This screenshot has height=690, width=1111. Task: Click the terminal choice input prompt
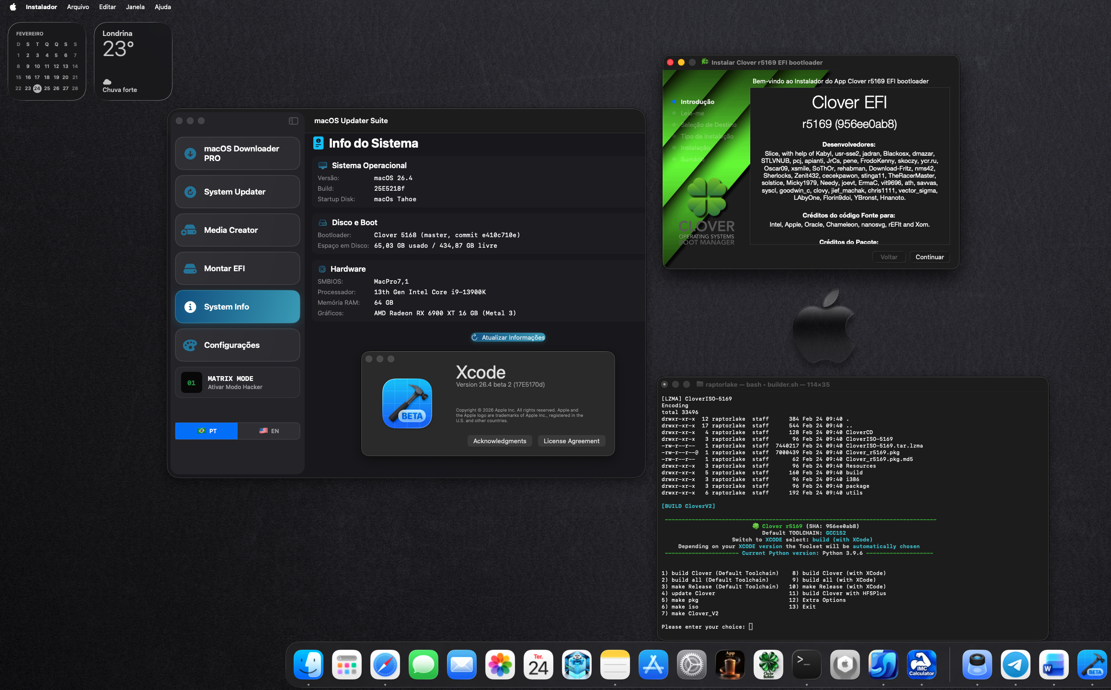tap(750, 627)
